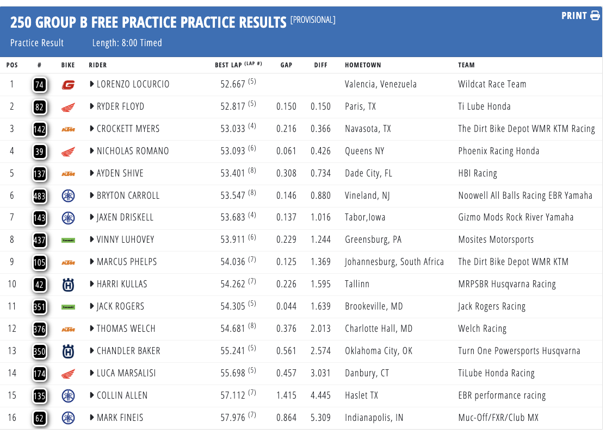Click the printer icon next to PRINT
The height and width of the screenshot is (441, 606).
pos(595,16)
